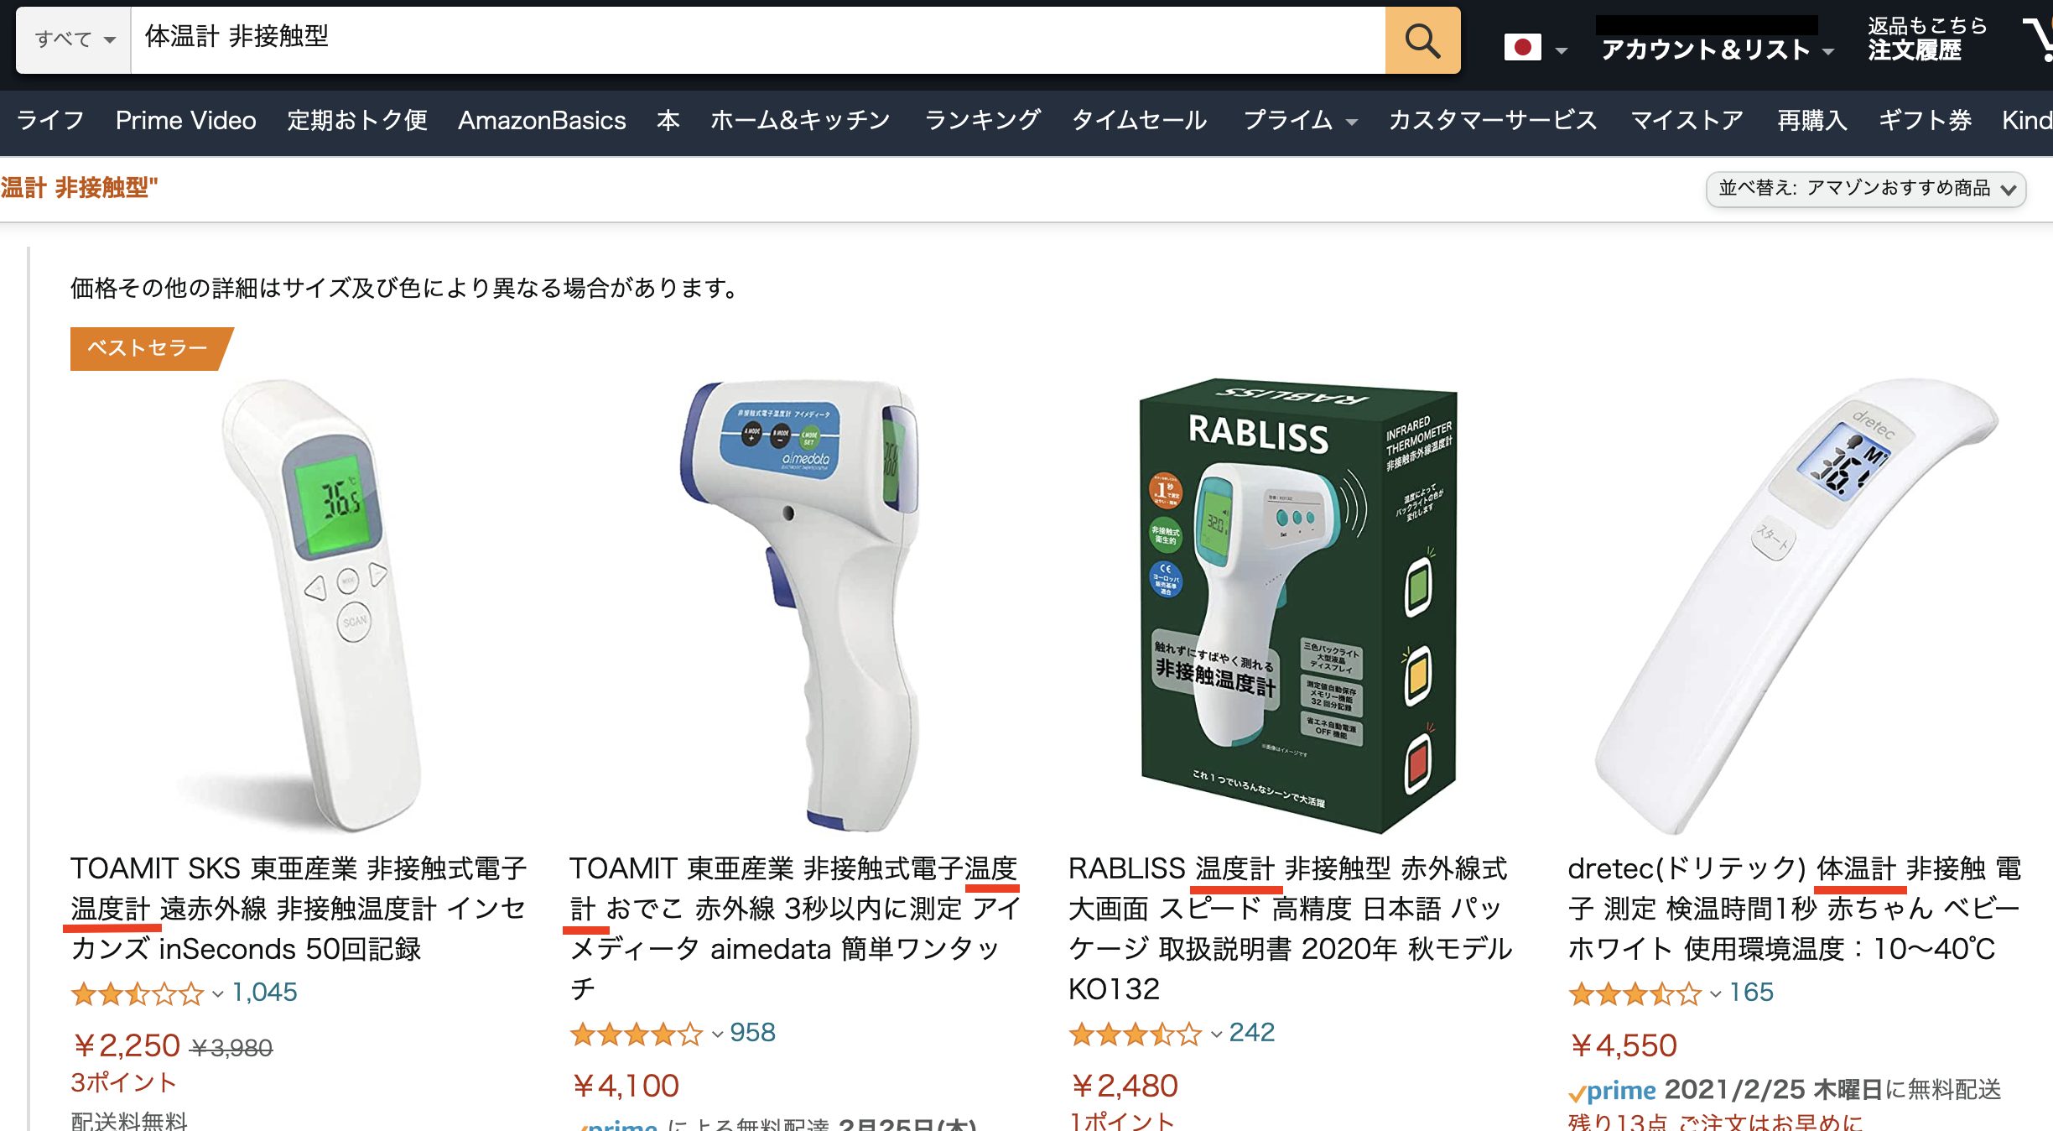Open the 並べ替え sort dropdown
Image resolution: width=2053 pixels, height=1131 pixels.
pos(1866,189)
